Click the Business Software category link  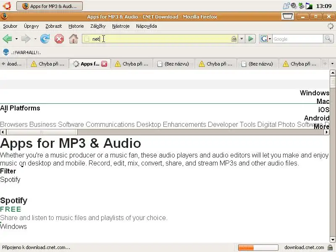[x=57, y=124]
